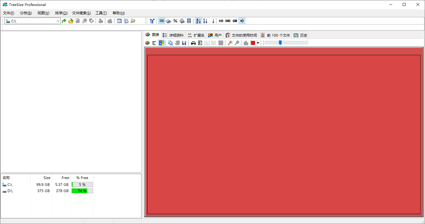The image size is (425, 224).
Task: Sort drives by % Free column header
Action: (x=82, y=178)
